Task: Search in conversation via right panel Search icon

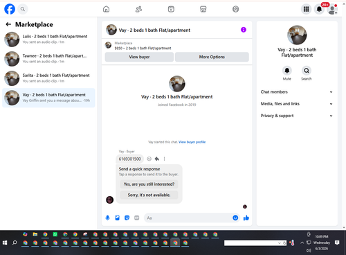Action: pos(307,71)
